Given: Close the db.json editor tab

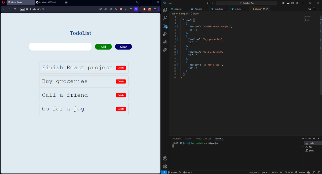Looking at the screenshot, I should (267, 9).
